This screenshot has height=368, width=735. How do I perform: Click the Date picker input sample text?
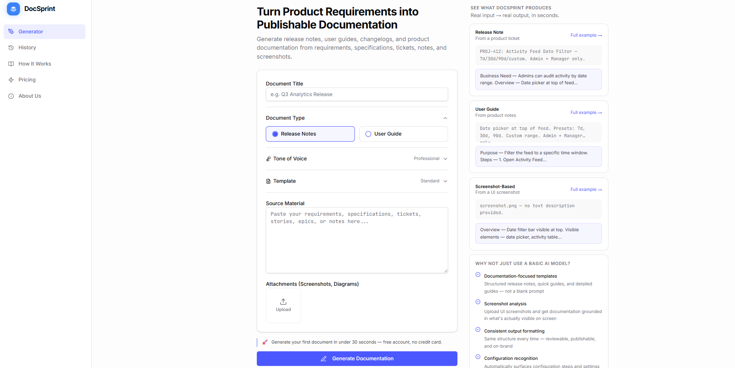point(538,132)
